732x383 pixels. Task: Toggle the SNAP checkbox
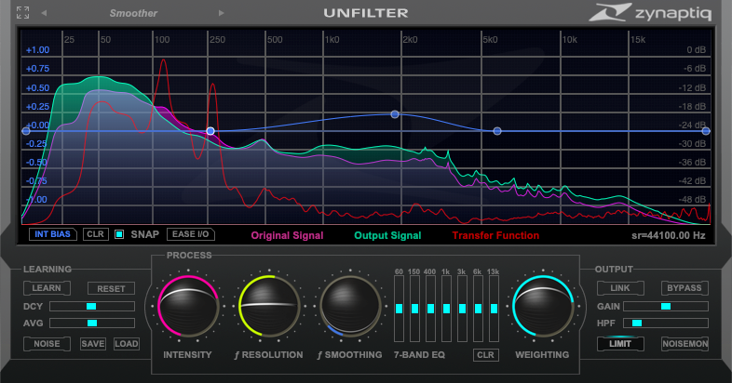pyautogui.click(x=119, y=234)
